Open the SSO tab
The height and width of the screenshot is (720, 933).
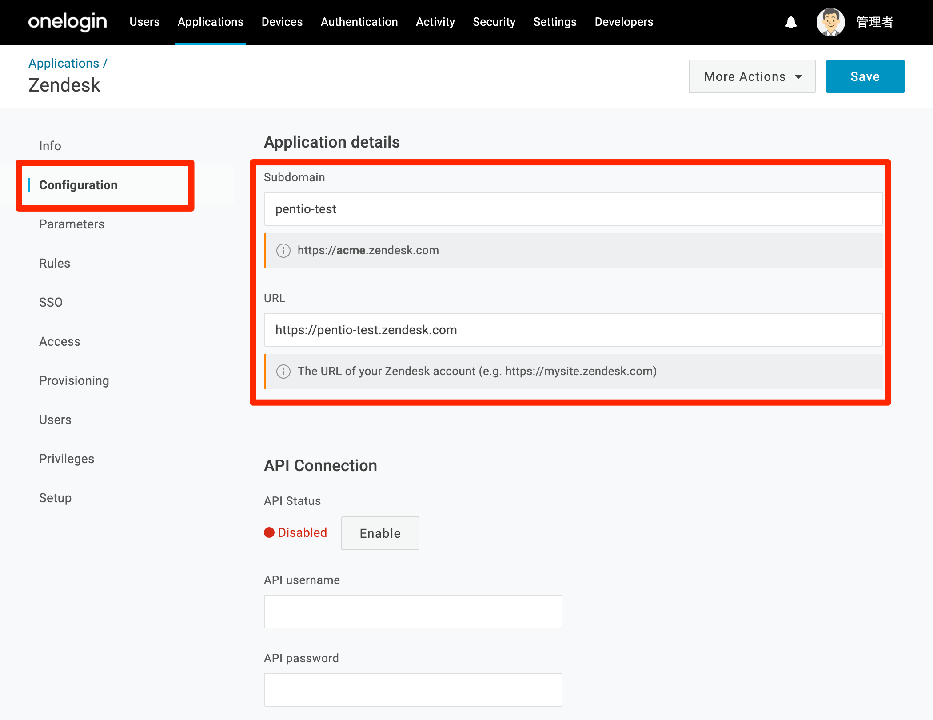coord(51,302)
